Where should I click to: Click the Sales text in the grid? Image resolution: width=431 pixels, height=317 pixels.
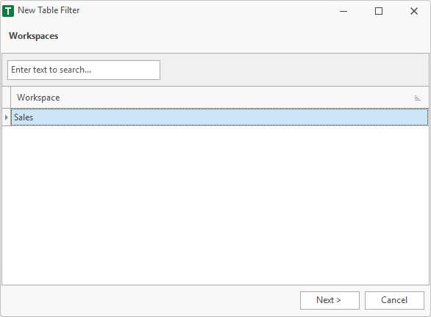24,117
